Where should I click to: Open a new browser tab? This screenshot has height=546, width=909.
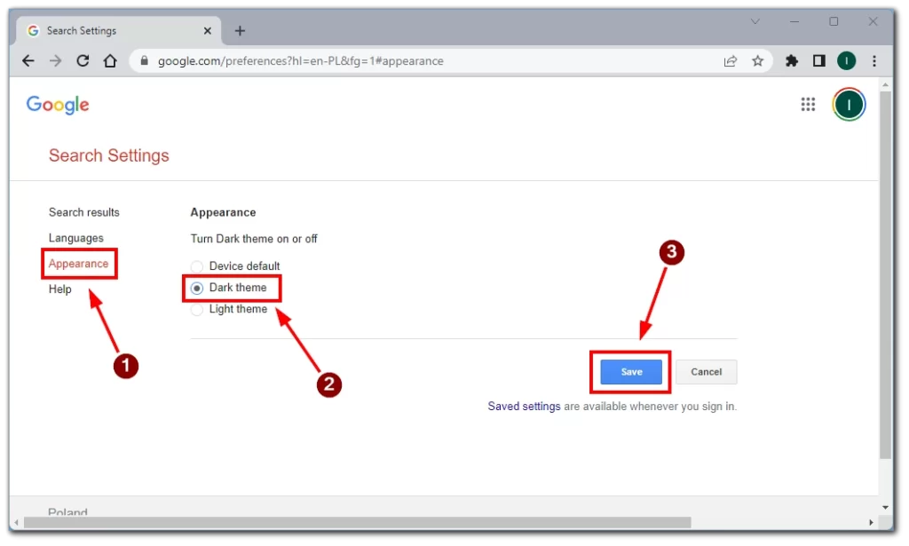coord(240,31)
